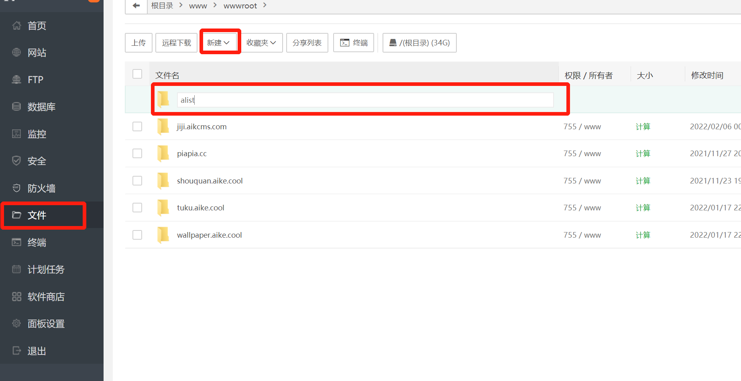This screenshot has height=381, width=741.
Task: Open the 网站 menu in sidebar
Action: click(37, 53)
